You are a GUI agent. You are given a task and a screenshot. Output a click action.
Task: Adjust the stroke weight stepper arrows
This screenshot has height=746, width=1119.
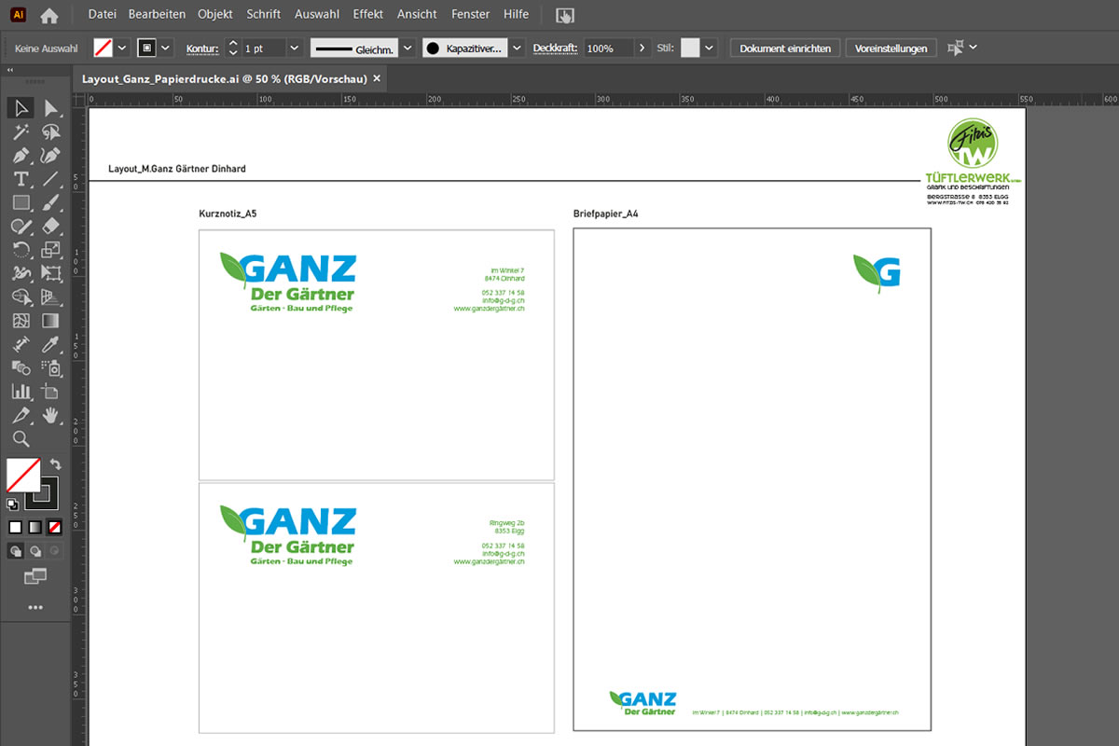[x=232, y=48]
